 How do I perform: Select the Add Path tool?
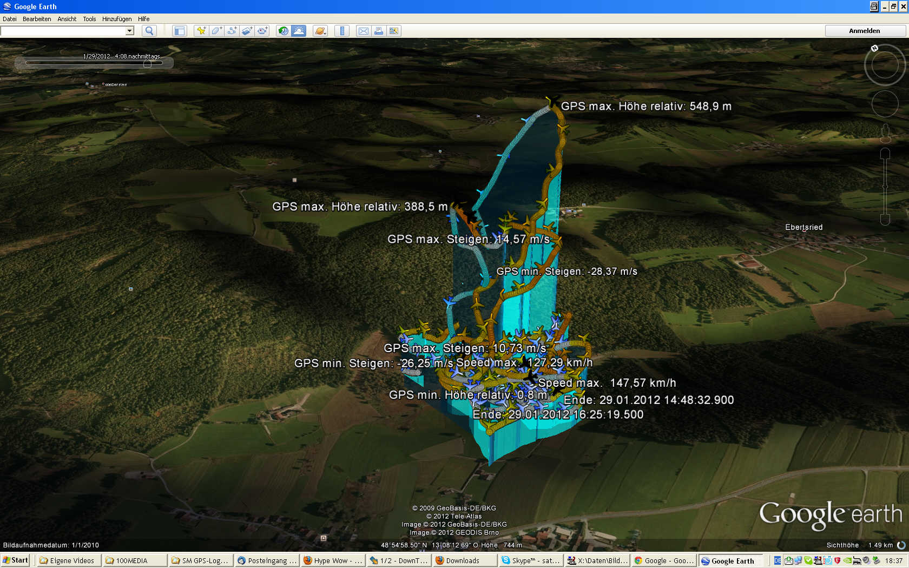coord(232,31)
